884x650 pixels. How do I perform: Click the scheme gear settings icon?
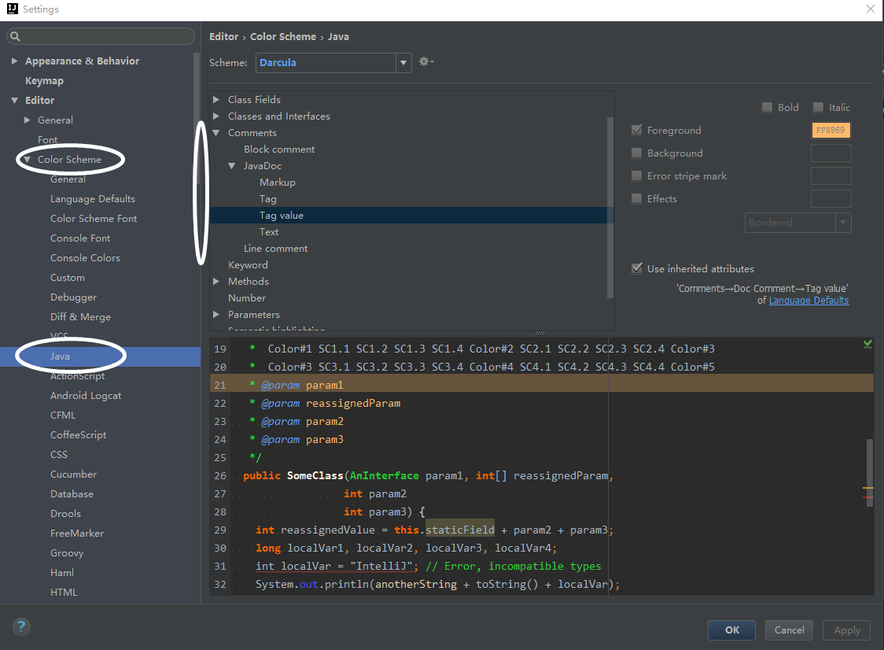(425, 61)
